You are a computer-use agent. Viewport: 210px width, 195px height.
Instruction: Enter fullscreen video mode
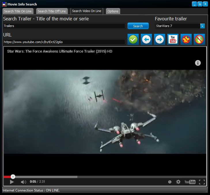pos(202,182)
